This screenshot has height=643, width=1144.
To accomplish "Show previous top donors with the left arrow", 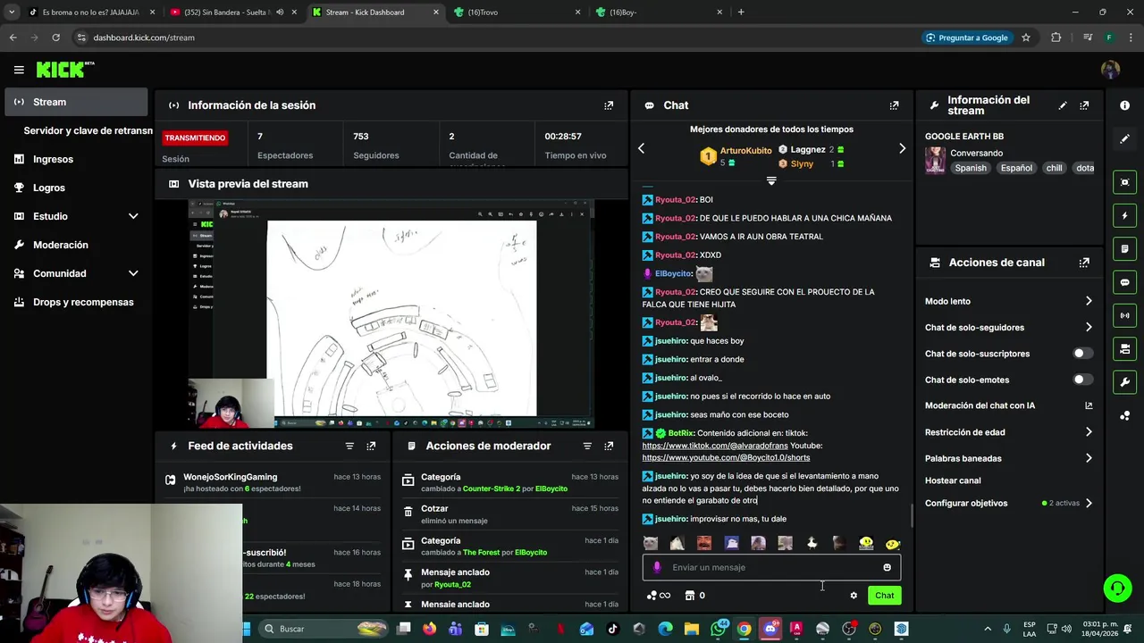I will click(641, 148).
